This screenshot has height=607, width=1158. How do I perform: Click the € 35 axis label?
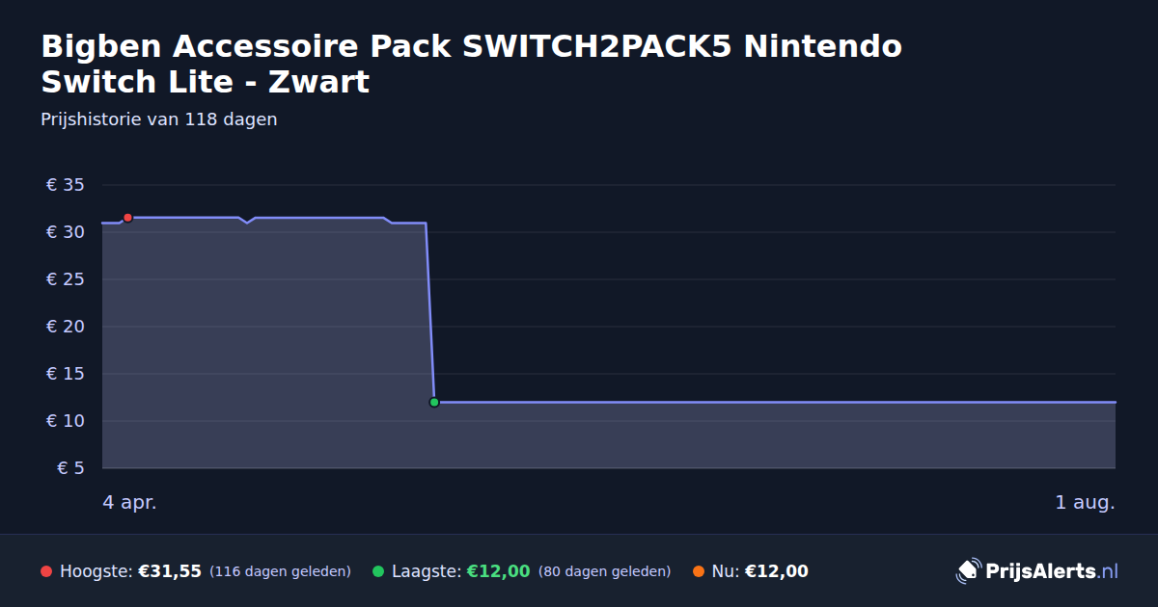coord(66,185)
